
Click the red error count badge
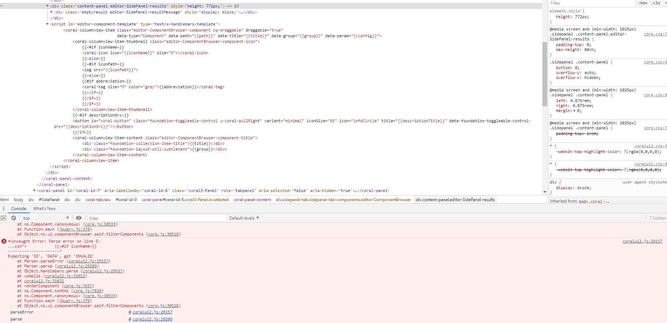pos(4,242)
